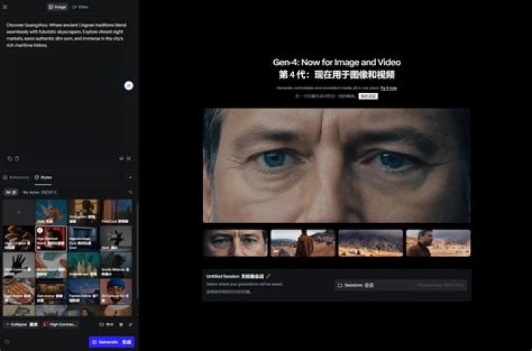The width and height of the screenshot is (532, 351).
Task: Switch to the Video mode tab
Action: pos(81,7)
